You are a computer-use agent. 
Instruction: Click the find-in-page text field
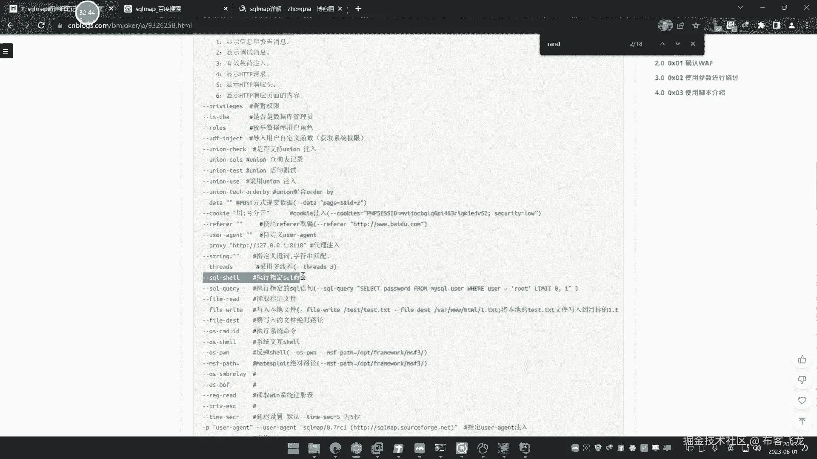click(583, 44)
